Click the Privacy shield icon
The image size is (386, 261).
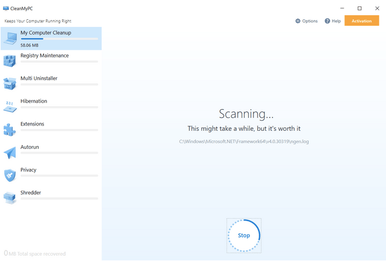10,175
